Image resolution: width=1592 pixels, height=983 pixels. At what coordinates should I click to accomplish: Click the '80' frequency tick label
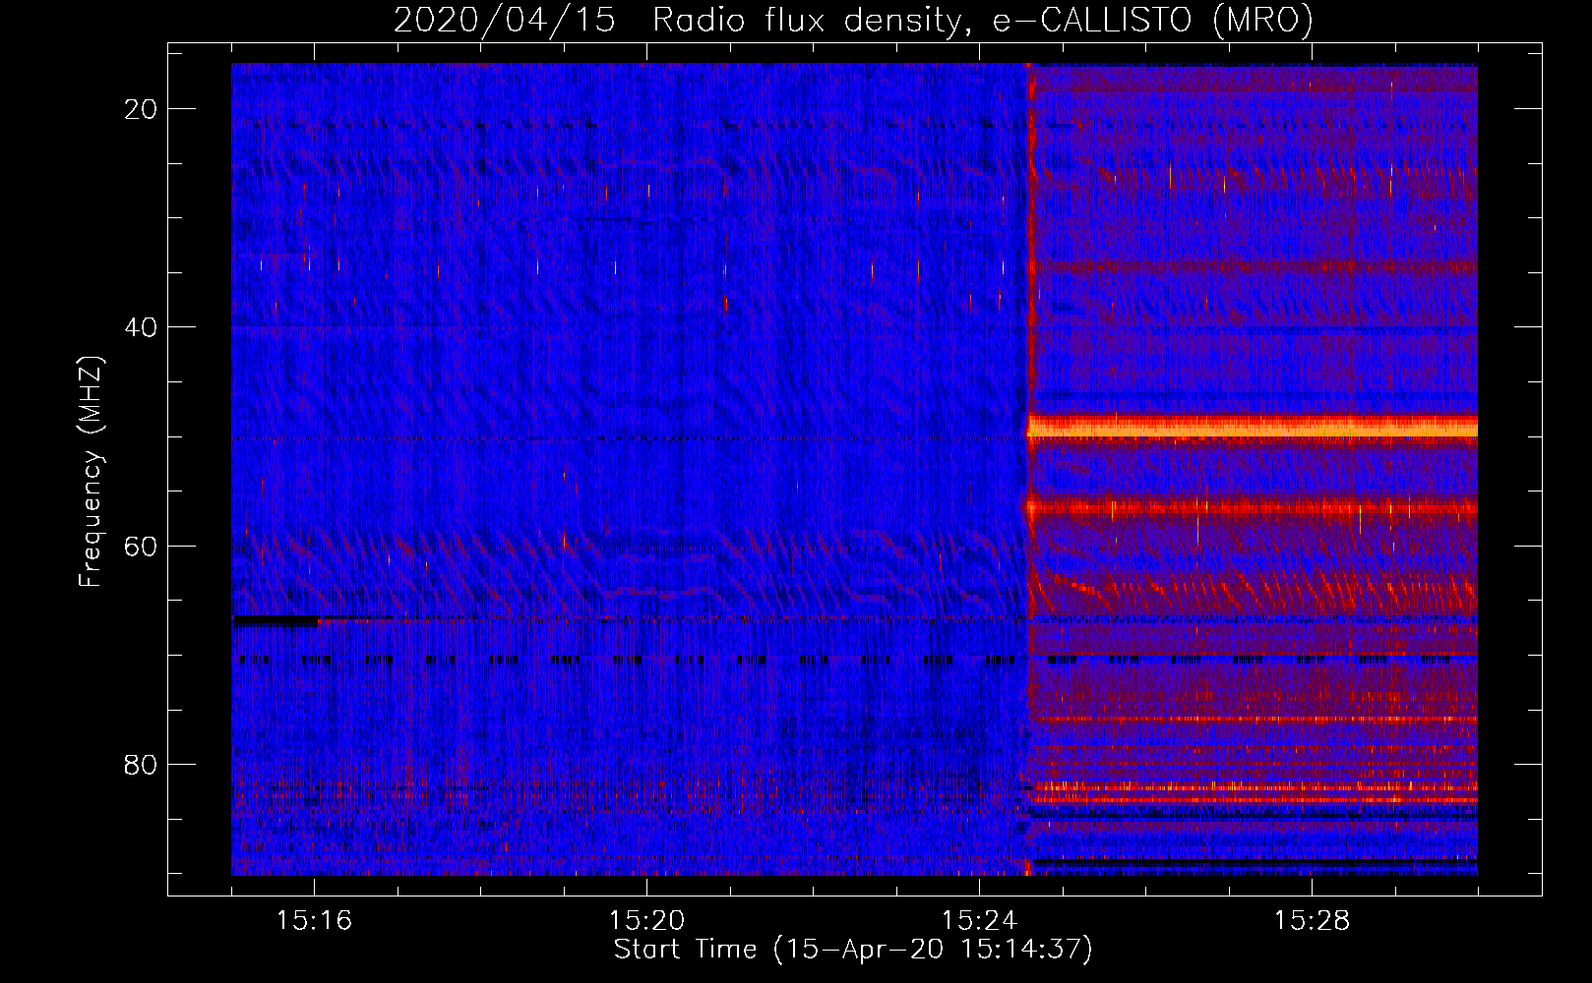click(141, 764)
